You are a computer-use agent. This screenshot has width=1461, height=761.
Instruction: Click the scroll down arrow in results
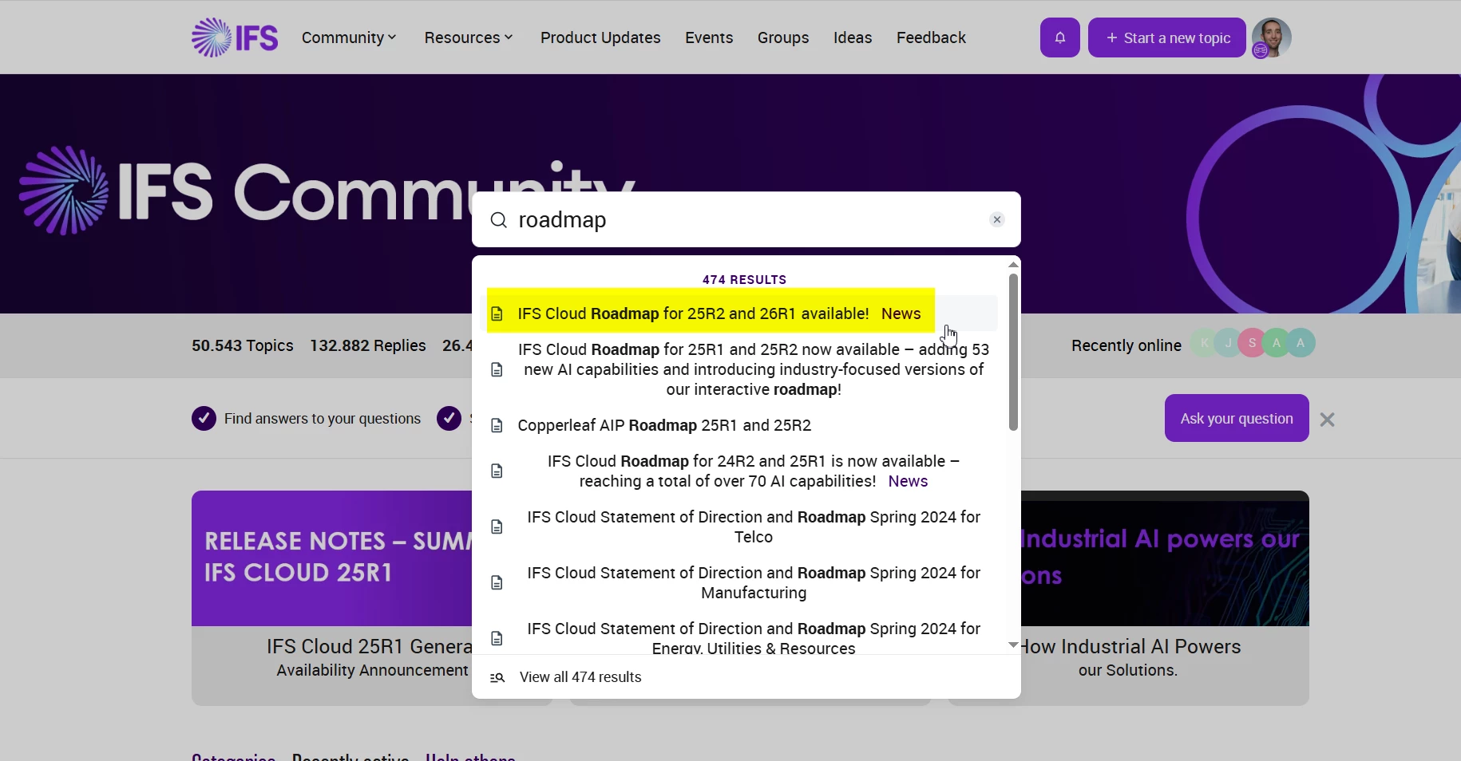tap(1013, 645)
